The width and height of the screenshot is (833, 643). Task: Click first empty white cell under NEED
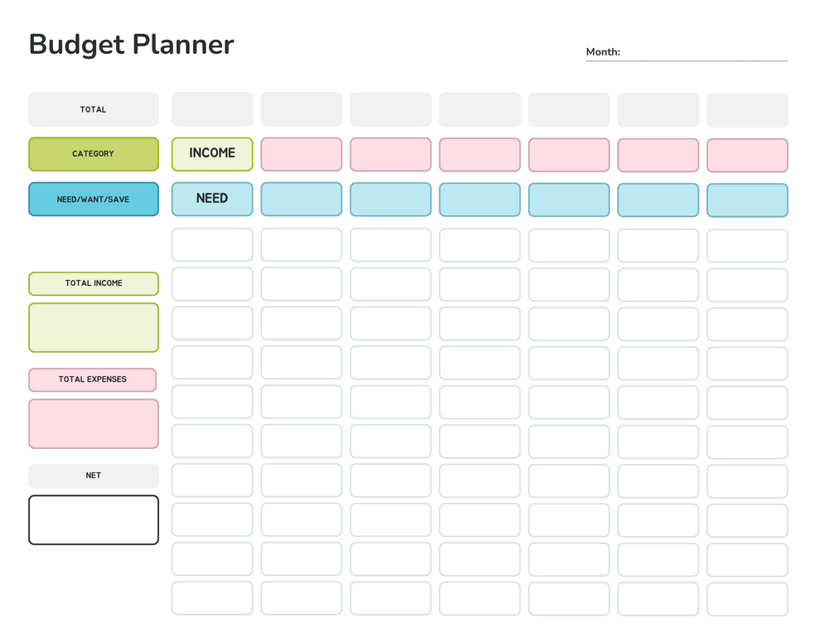click(212, 245)
